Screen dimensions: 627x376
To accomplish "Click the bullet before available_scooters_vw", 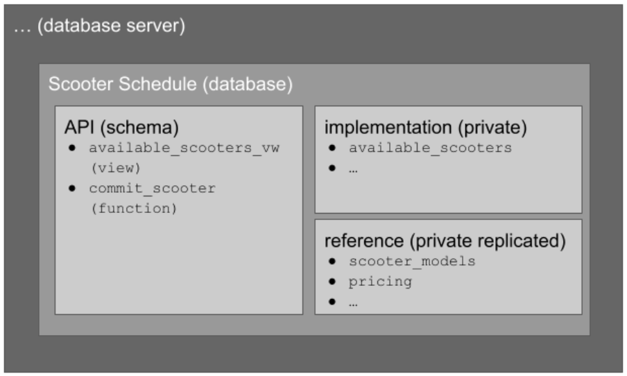I will pyautogui.click(x=73, y=148).
